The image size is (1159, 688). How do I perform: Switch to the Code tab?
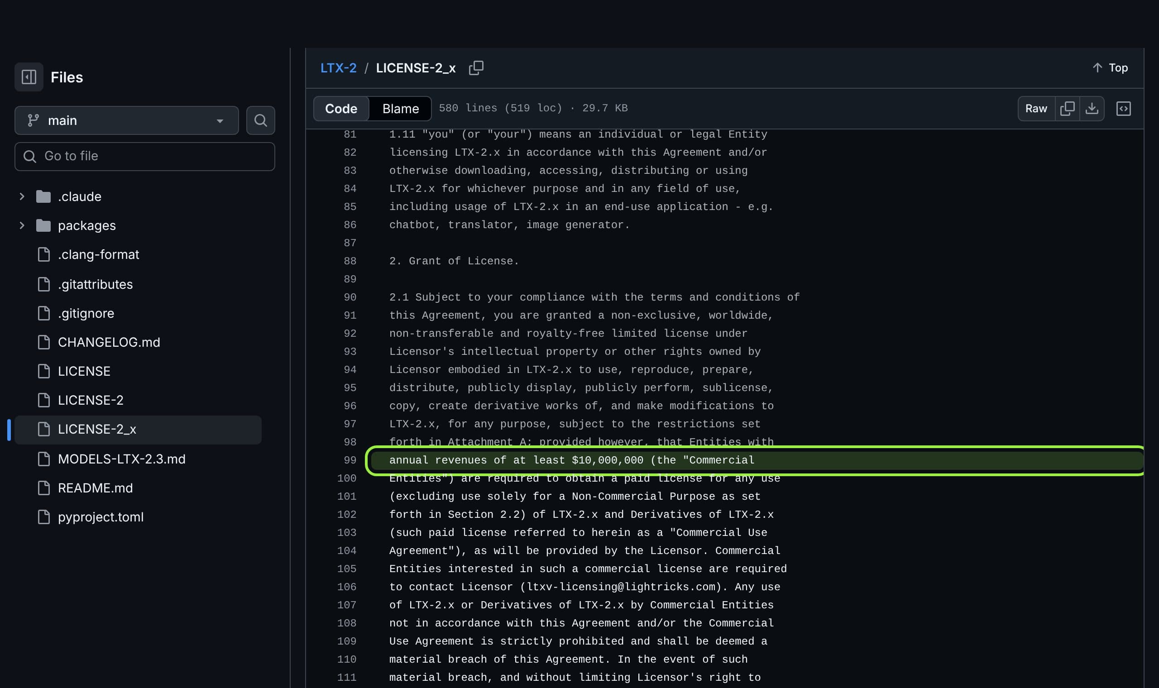click(x=341, y=109)
